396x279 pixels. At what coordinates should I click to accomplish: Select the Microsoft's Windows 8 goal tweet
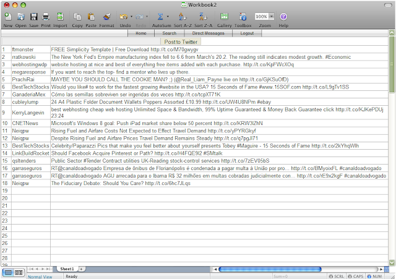click(x=219, y=123)
